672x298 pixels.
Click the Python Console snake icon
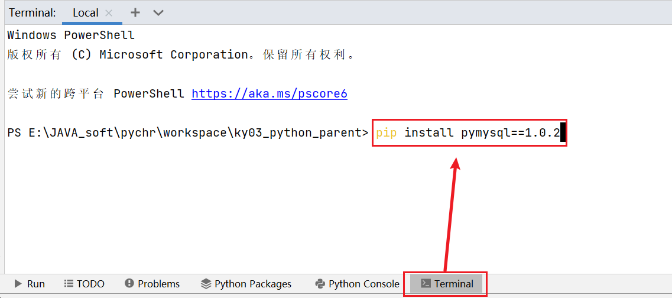tap(320, 284)
